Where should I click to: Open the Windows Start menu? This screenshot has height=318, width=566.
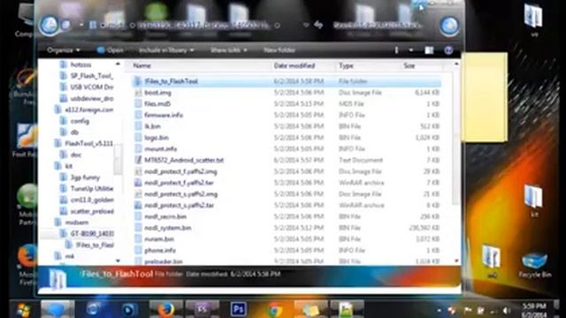click(23, 309)
